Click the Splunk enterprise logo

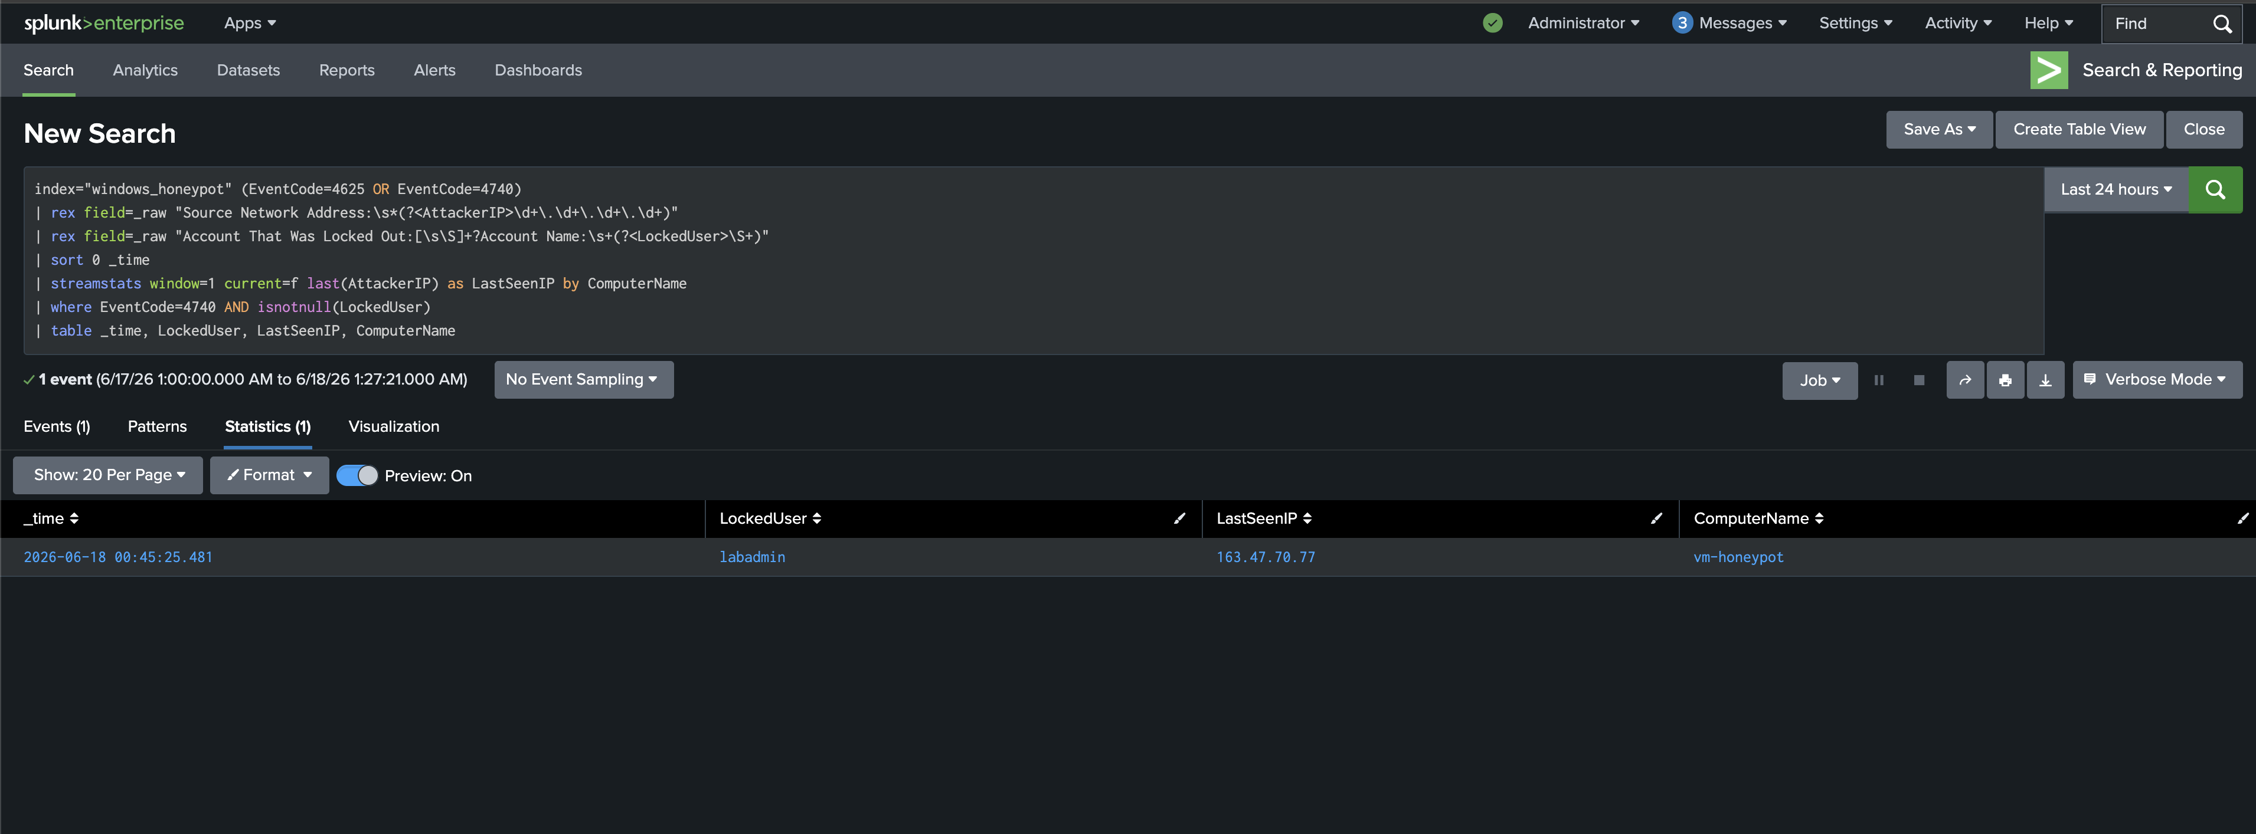click(103, 23)
